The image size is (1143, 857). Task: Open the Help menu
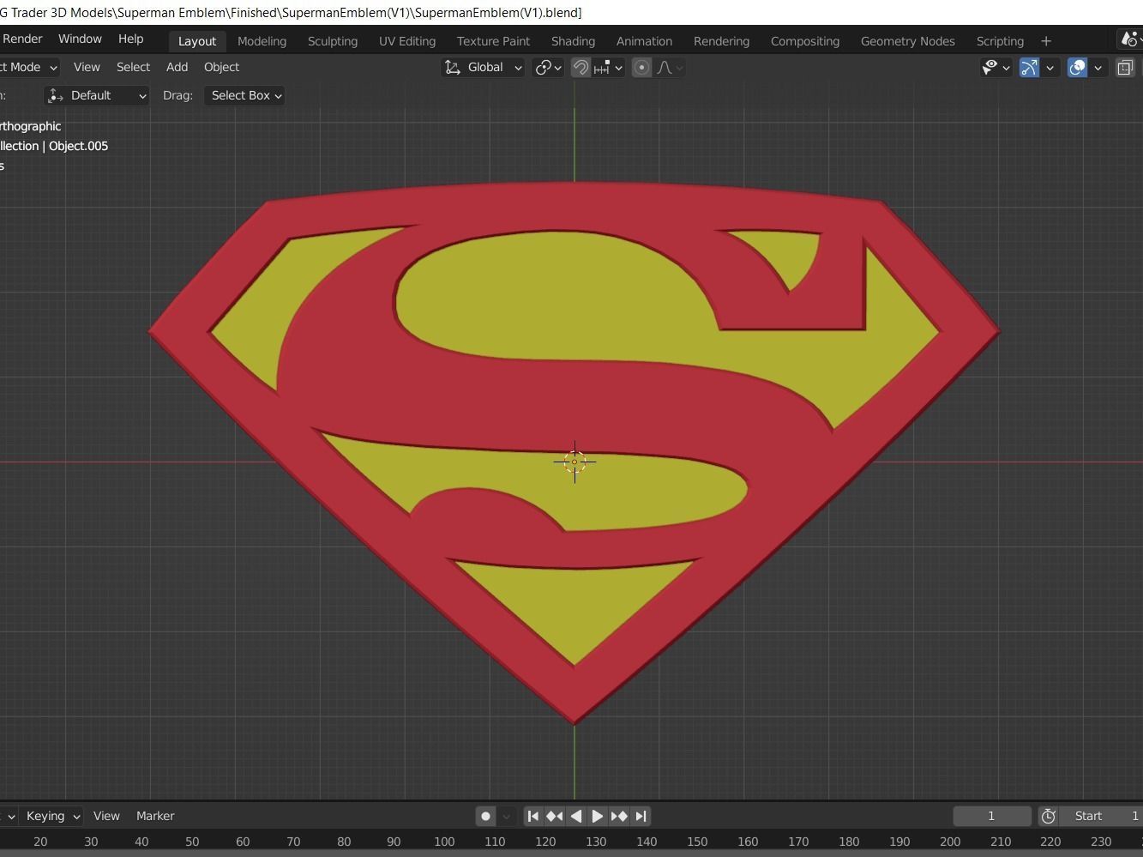pyautogui.click(x=130, y=39)
